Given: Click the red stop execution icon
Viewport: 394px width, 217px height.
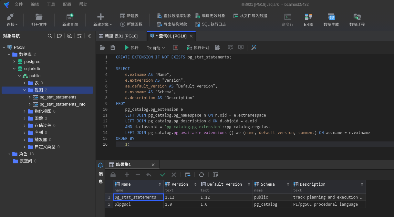Looking at the screenshot, I should 176,47.
